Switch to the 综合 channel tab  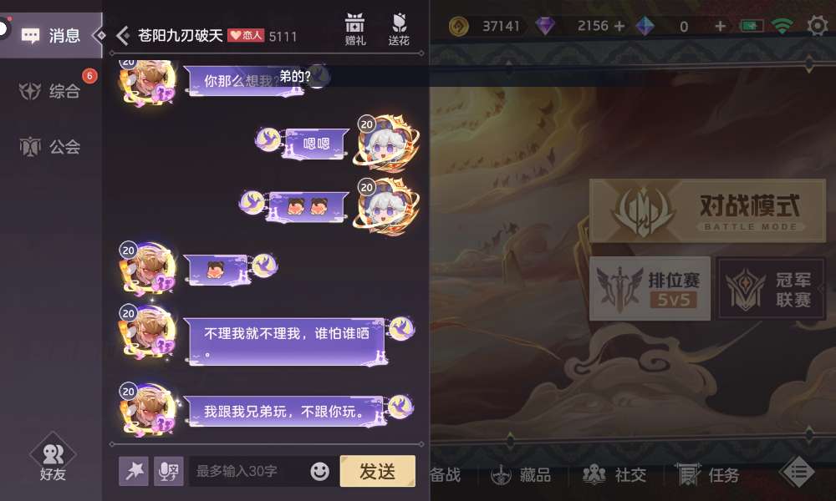[51, 91]
